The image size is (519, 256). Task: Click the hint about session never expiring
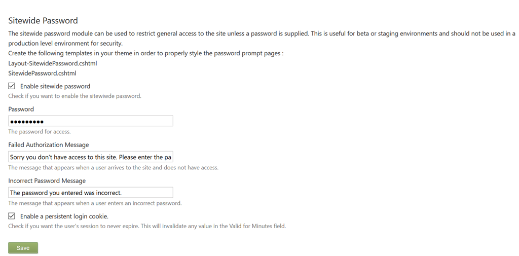(x=147, y=226)
